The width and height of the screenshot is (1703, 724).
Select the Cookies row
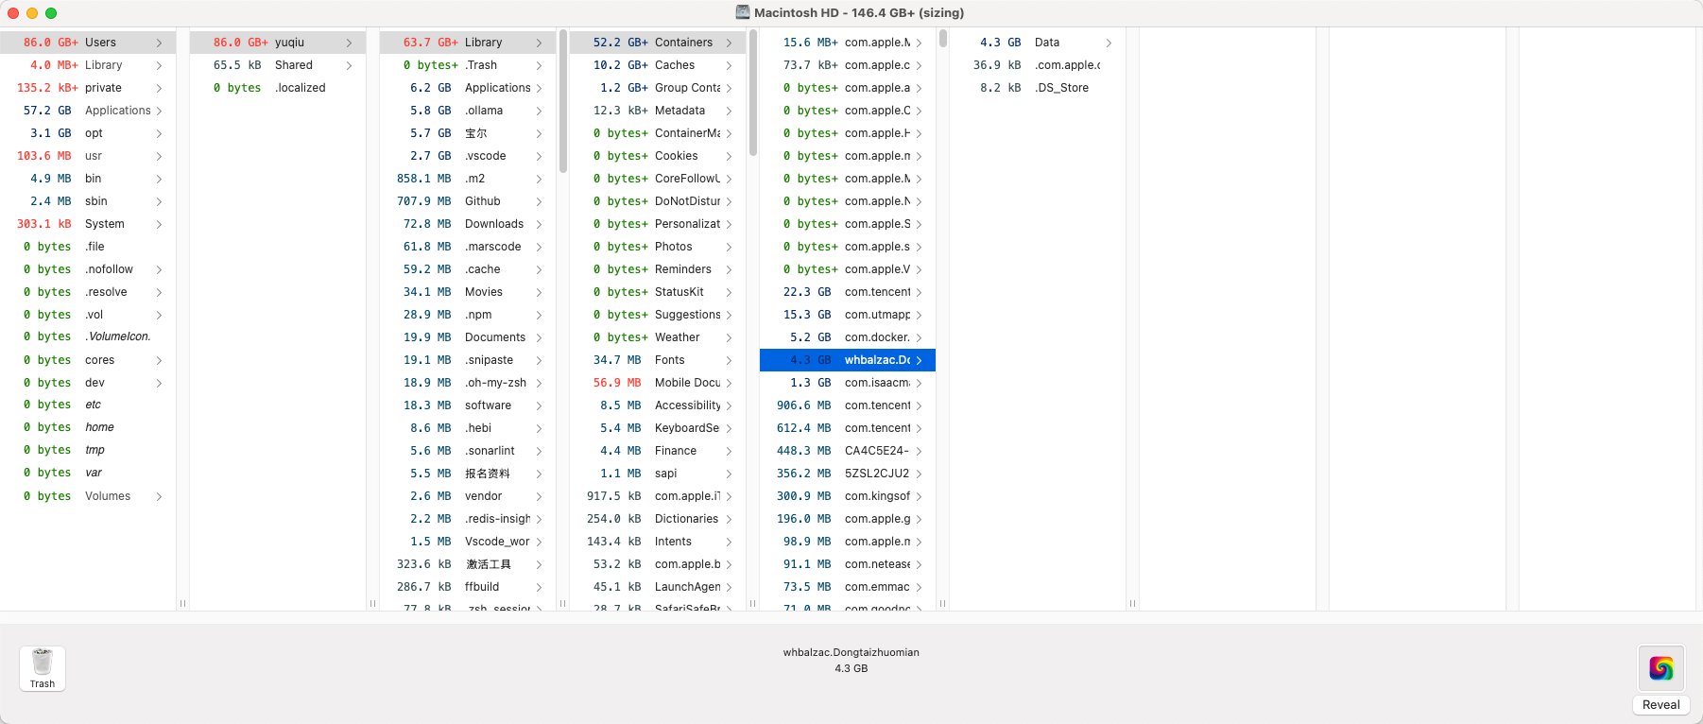tap(658, 156)
